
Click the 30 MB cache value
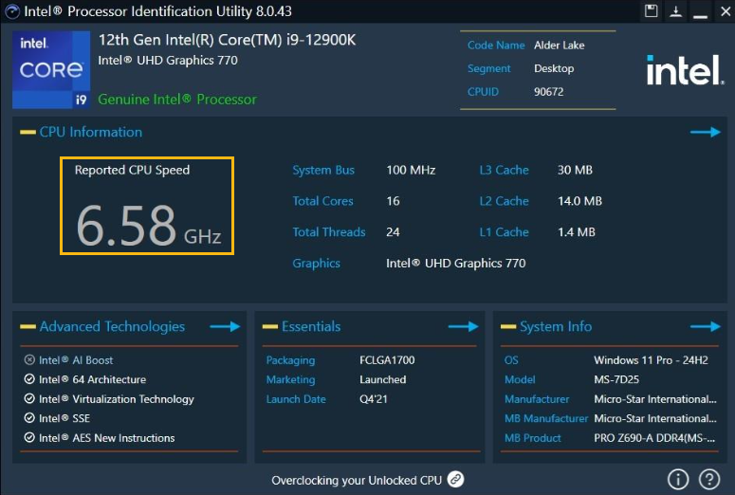(575, 170)
